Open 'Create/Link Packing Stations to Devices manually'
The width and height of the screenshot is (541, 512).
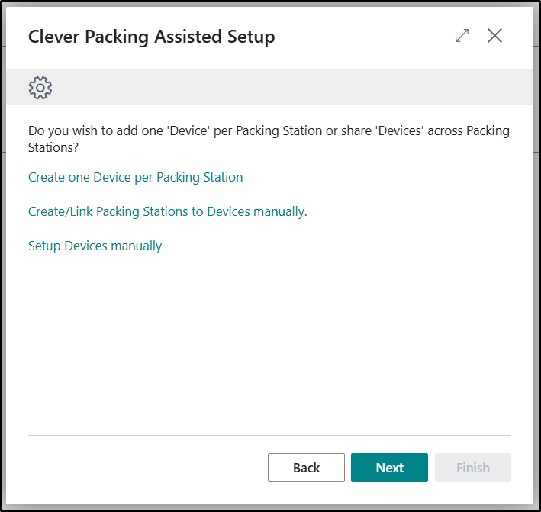click(167, 211)
